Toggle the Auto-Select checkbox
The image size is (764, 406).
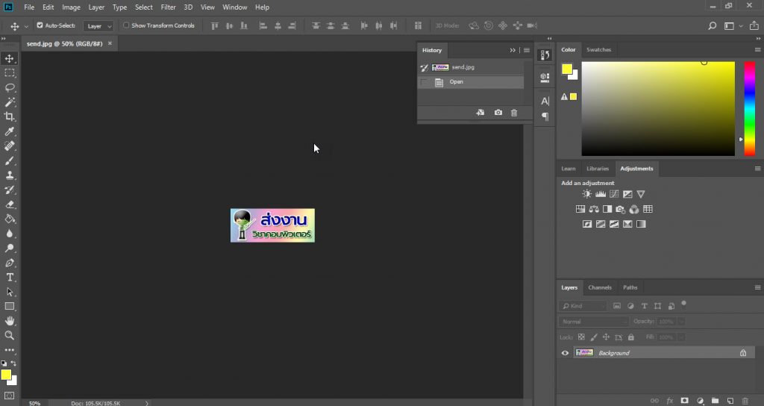pos(40,25)
